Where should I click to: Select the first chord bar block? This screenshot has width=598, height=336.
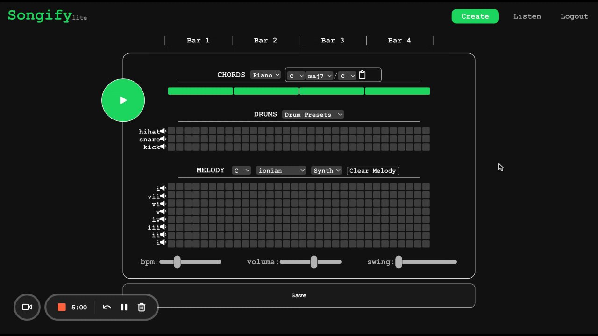coord(200,91)
